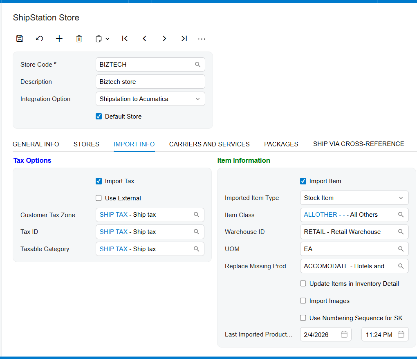Viewport: 417px width, 359px height.
Task: Follow the SHIP TAX link in Customer Tax Zone
Action: pos(114,215)
